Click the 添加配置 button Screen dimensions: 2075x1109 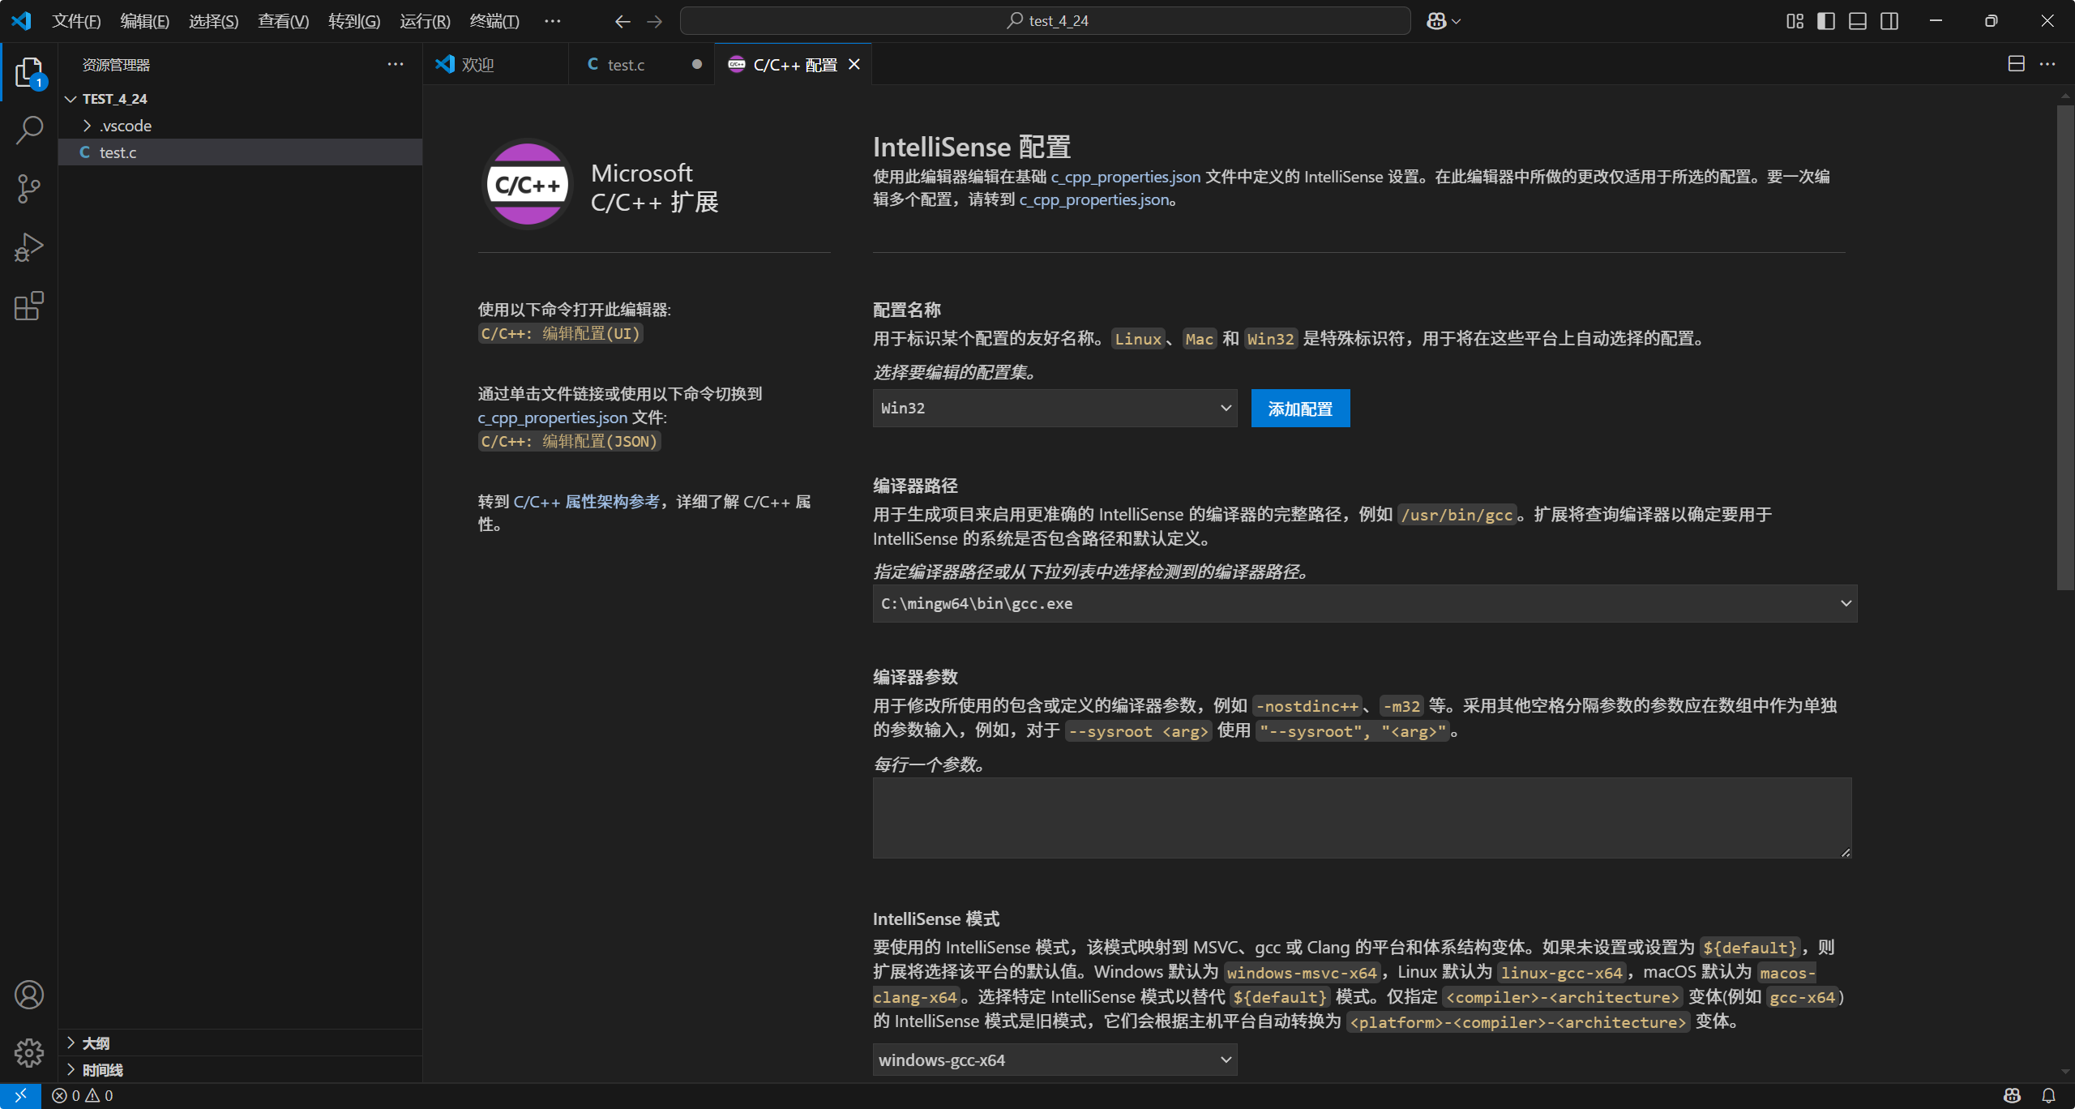pyautogui.click(x=1300, y=409)
